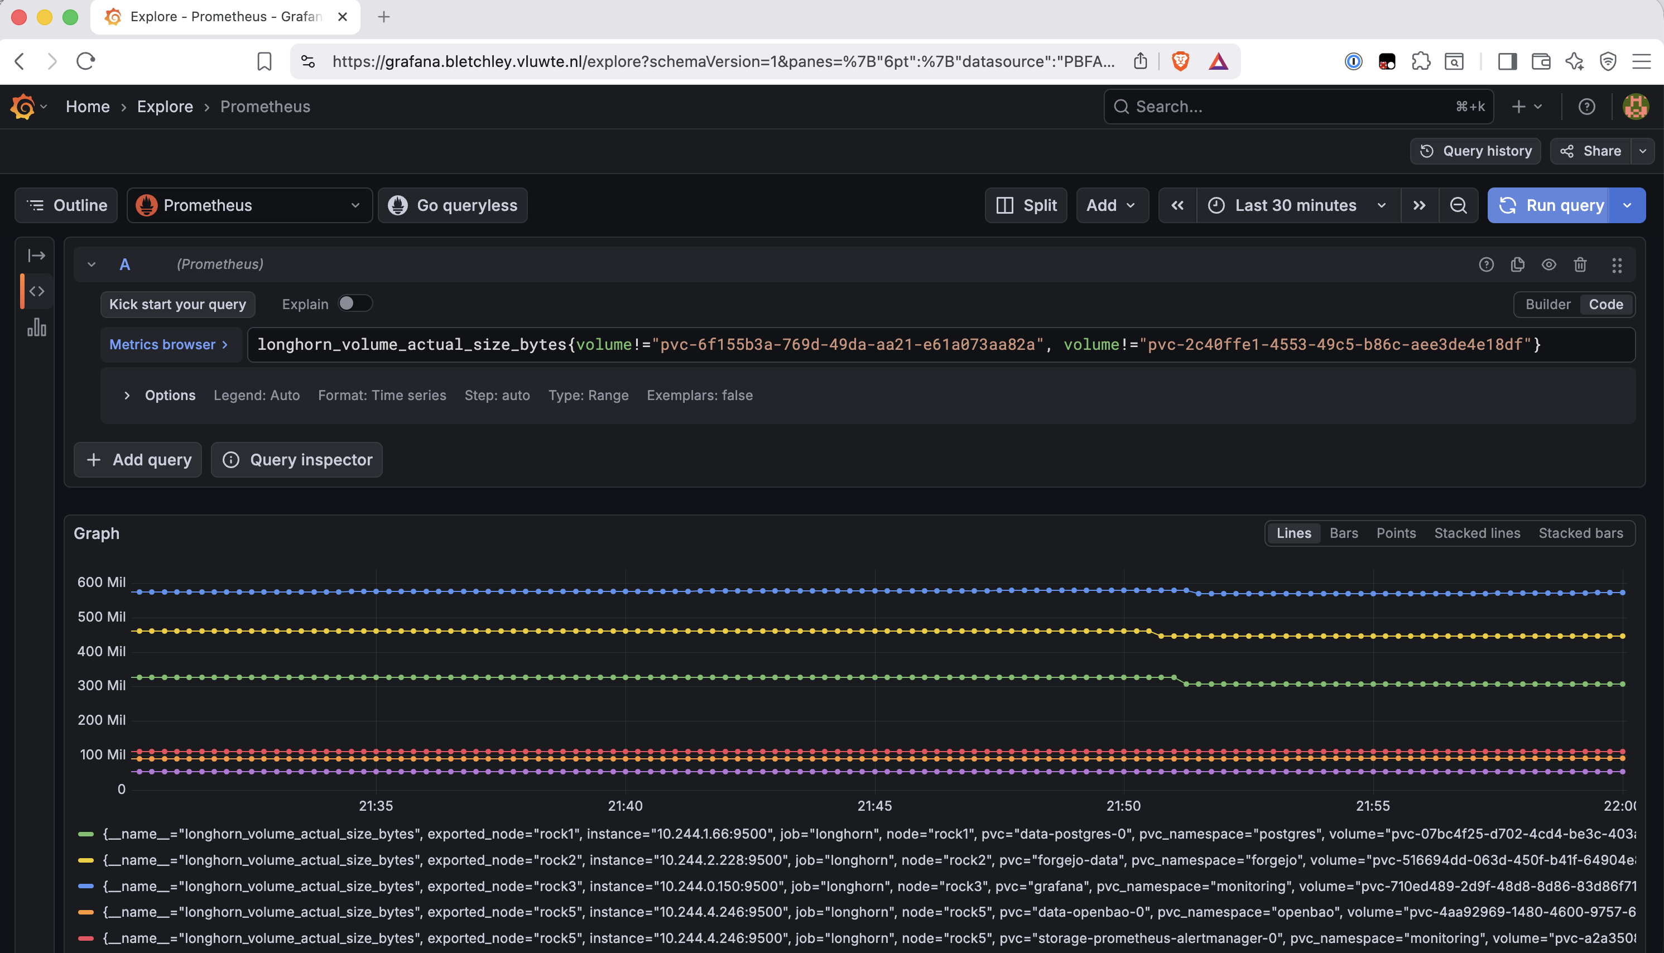Image resolution: width=1664 pixels, height=953 pixels.
Task: Open Query history
Action: click(1475, 151)
